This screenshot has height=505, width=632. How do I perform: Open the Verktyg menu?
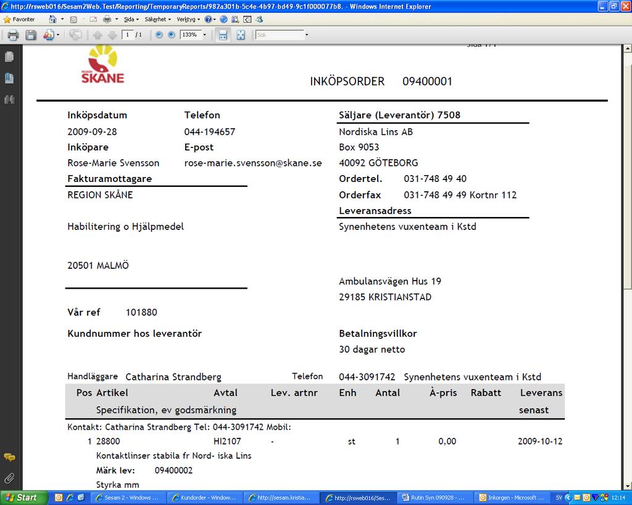click(x=188, y=19)
